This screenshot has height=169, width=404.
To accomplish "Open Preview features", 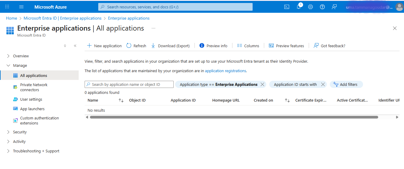I will pyautogui.click(x=286, y=46).
